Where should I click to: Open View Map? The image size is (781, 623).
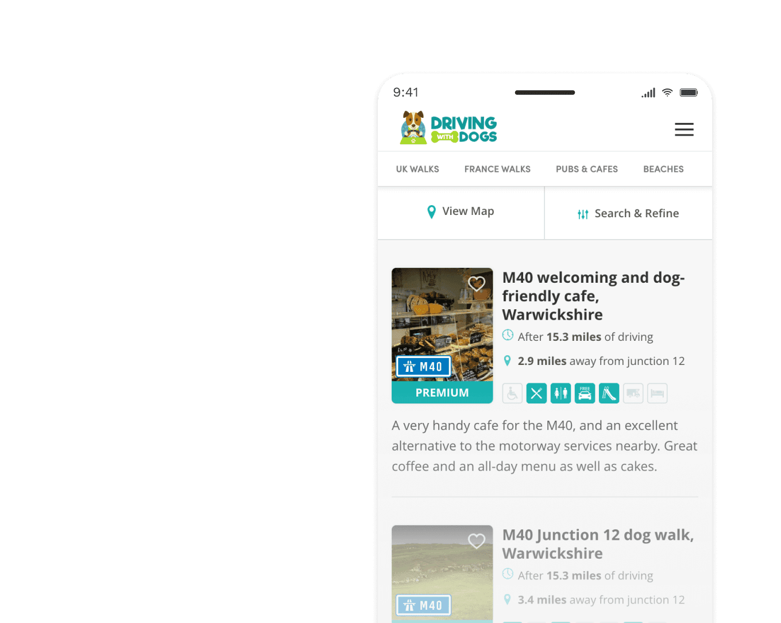pos(461,212)
